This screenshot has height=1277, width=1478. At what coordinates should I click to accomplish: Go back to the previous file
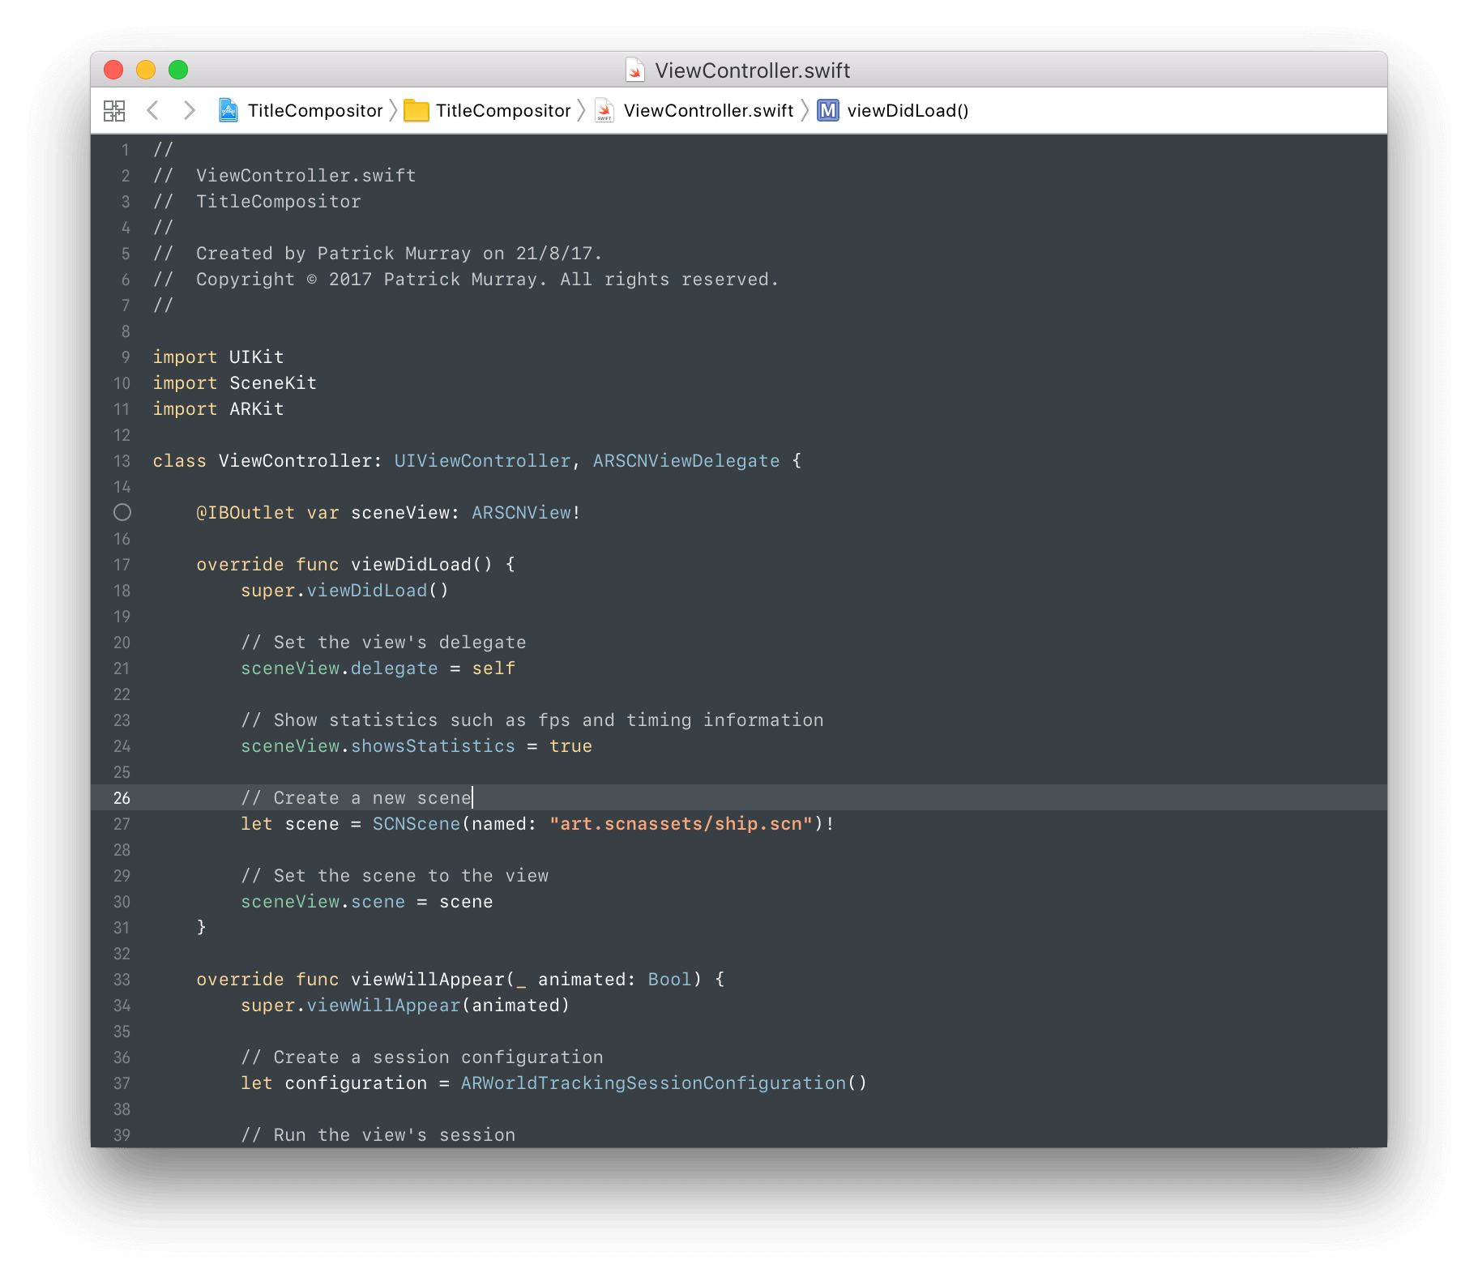tap(152, 110)
